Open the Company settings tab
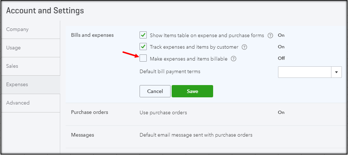This screenshot has width=348, height=155. click(17, 30)
